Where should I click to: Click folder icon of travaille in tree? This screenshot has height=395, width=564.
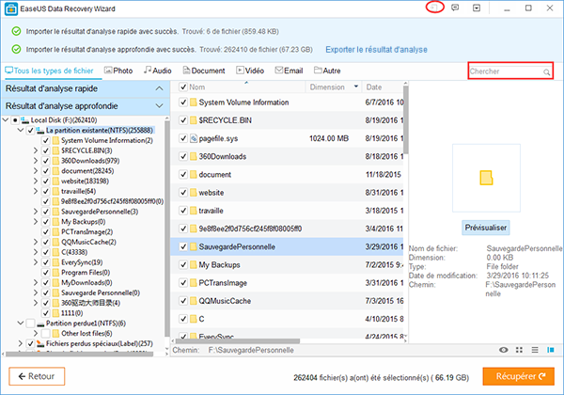point(55,191)
